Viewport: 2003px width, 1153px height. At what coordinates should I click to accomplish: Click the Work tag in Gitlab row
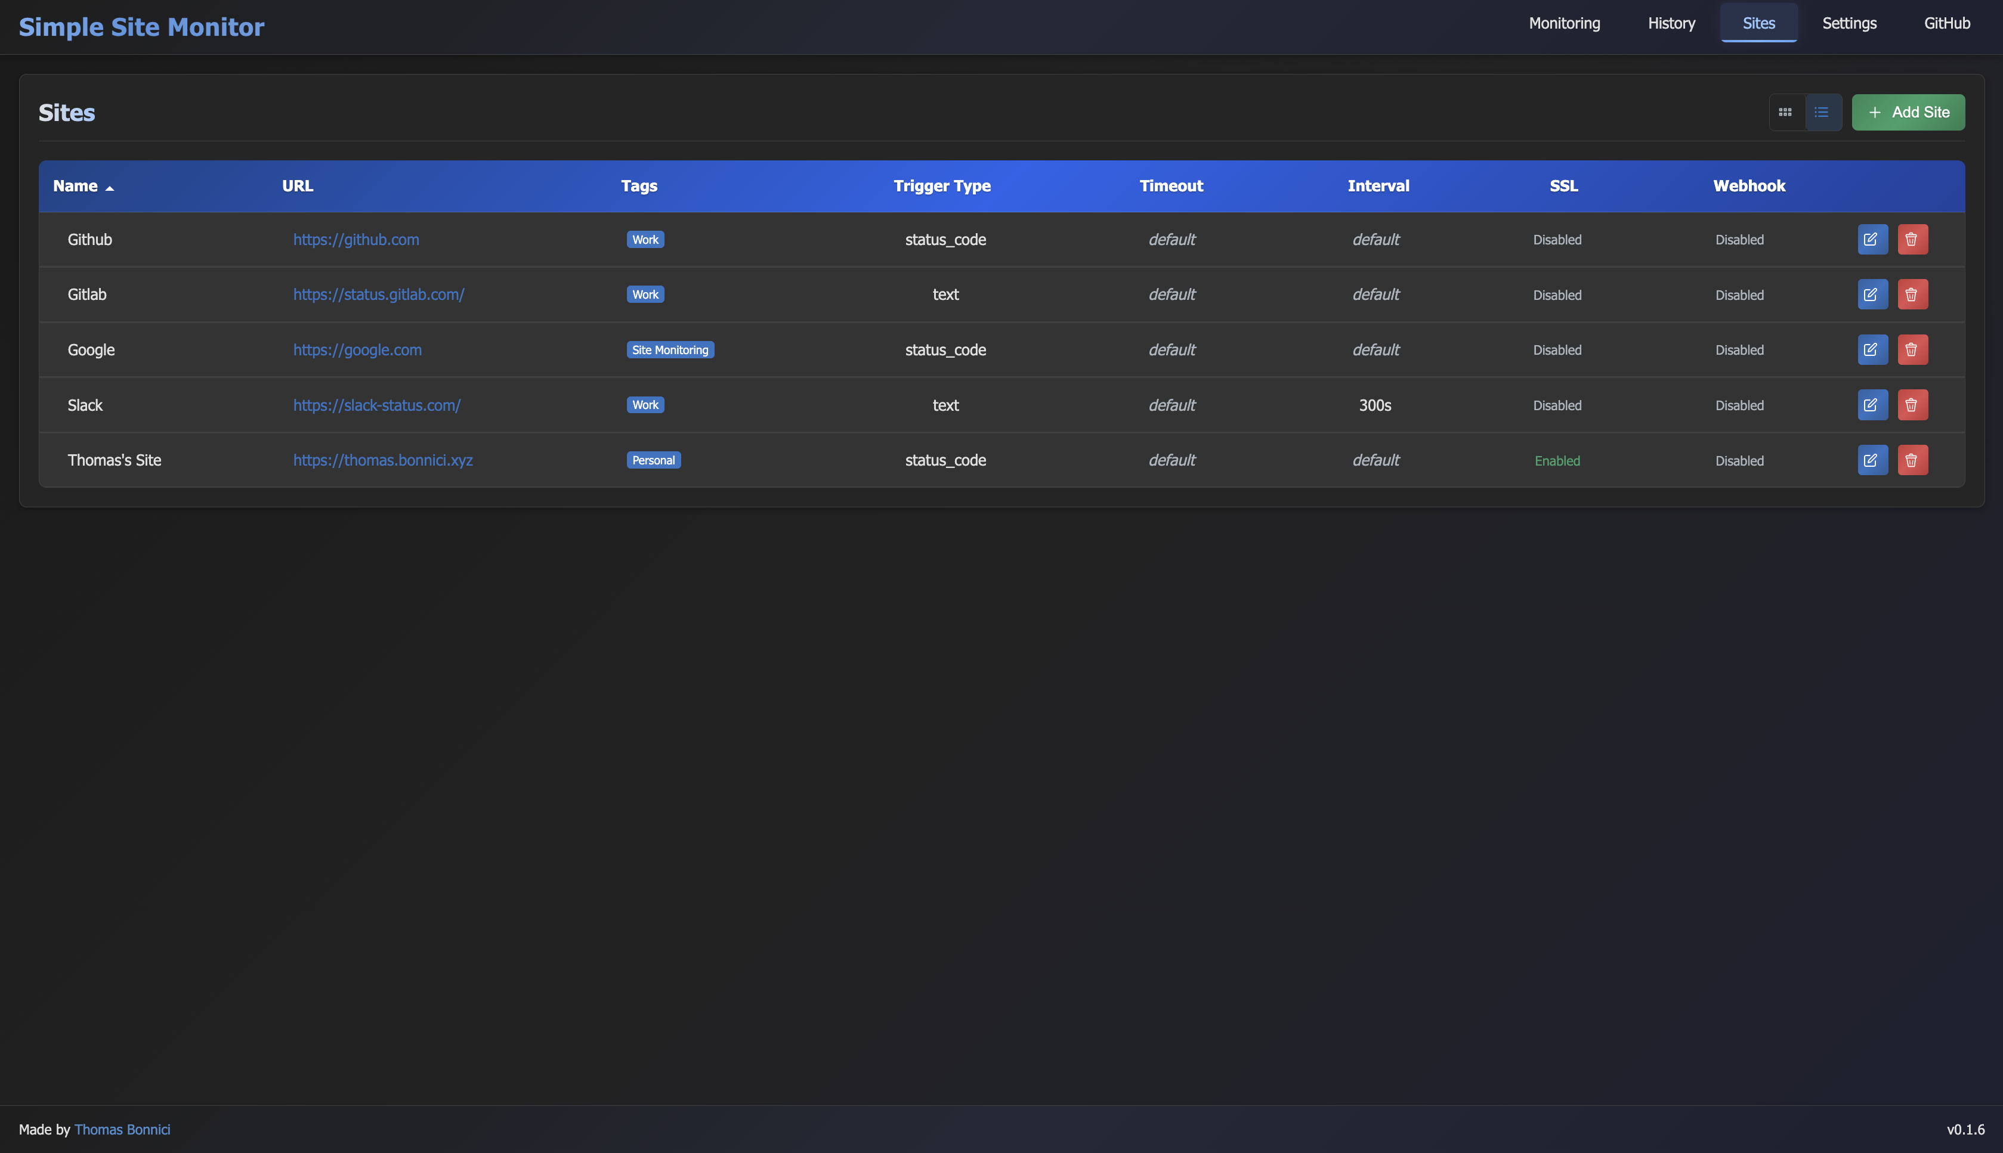(x=645, y=295)
